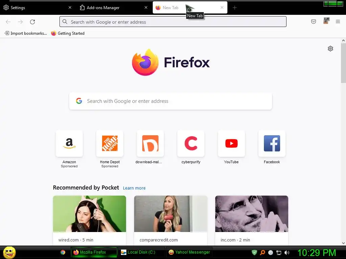This screenshot has height=259, width=346.
Task: Switch to Yahoo! Messenger taskbar window
Action: click(x=189, y=252)
